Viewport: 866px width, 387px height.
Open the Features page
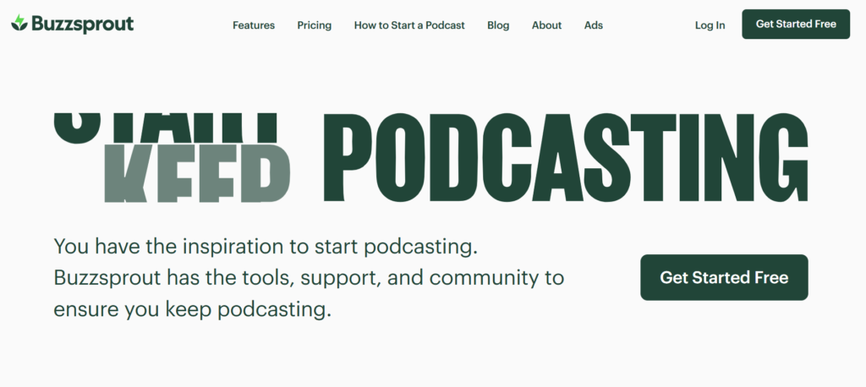pyautogui.click(x=254, y=25)
